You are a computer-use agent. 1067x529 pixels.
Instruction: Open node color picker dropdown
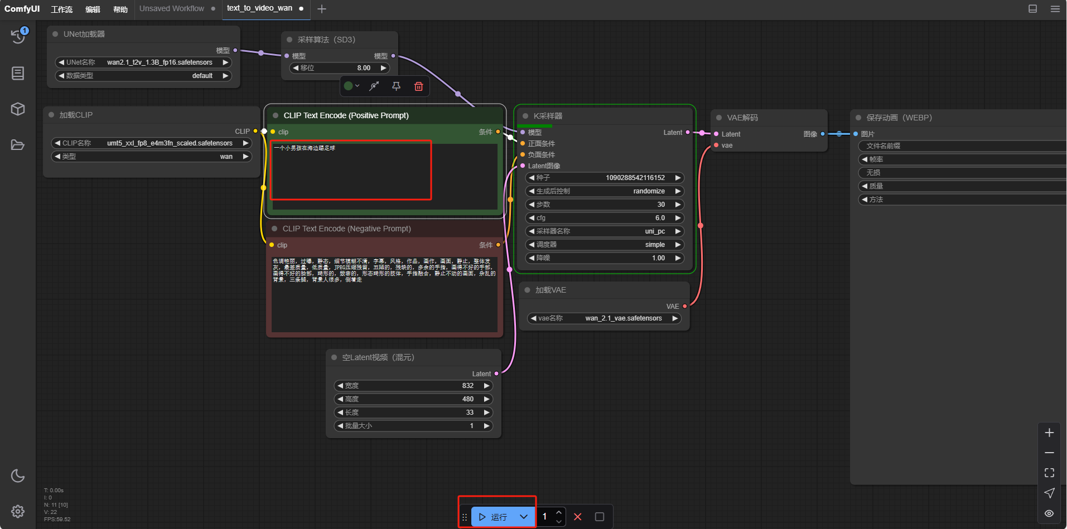tap(351, 86)
